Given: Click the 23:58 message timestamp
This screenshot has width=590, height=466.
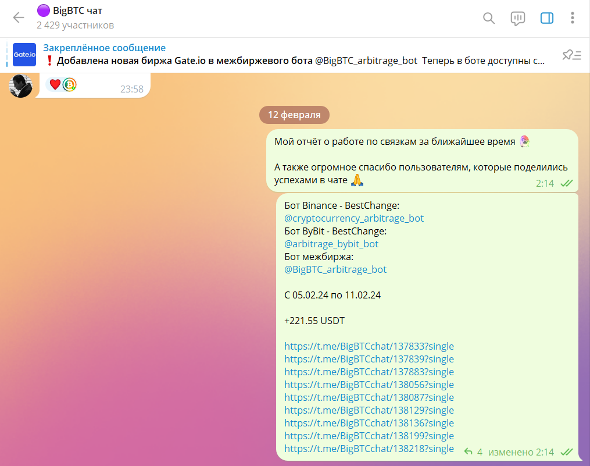Looking at the screenshot, I should pyautogui.click(x=132, y=89).
